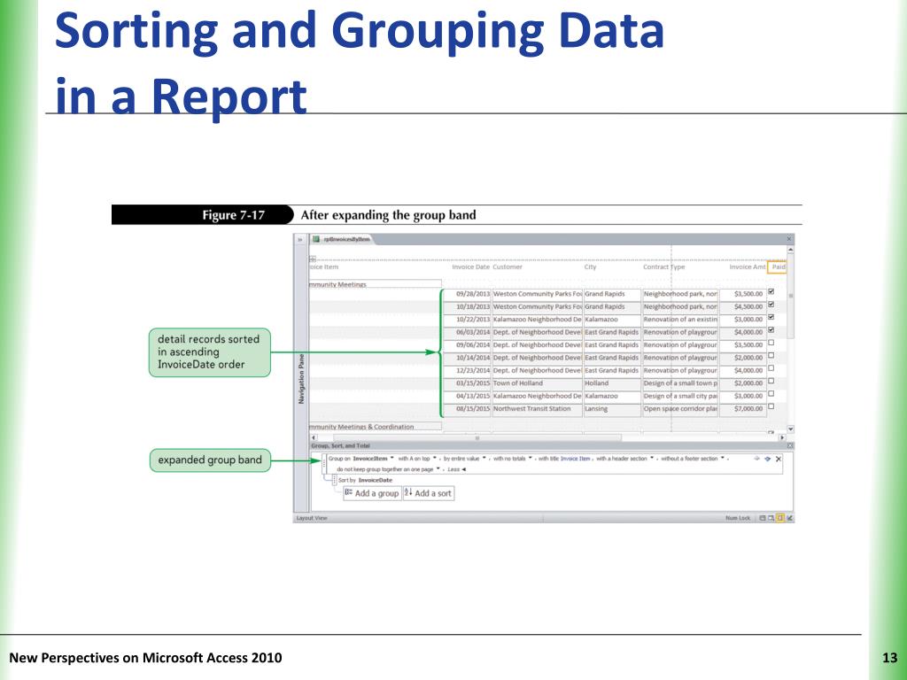907x680 pixels.
Task: Uncheck Paid for the 06/03/2014 invoice
Action: [x=771, y=330]
